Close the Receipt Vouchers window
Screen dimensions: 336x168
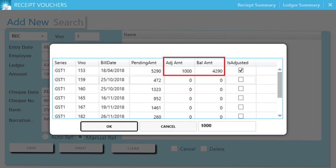330,5
